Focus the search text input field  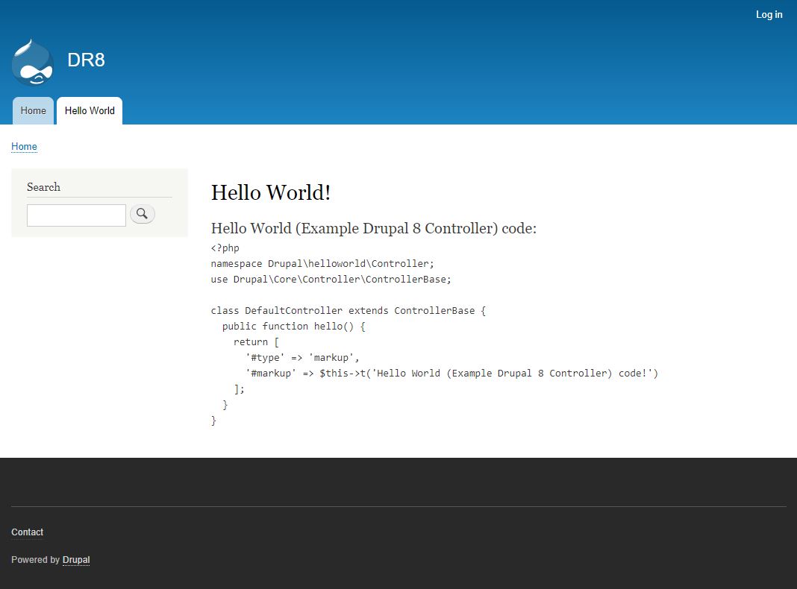coord(76,215)
